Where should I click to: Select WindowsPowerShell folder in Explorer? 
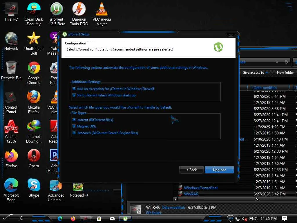click(x=201, y=188)
